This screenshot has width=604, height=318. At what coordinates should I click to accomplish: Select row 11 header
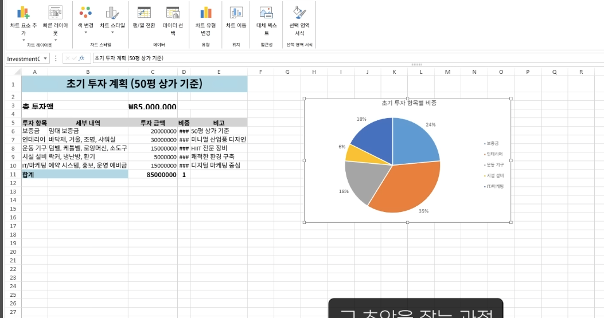(13, 174)
